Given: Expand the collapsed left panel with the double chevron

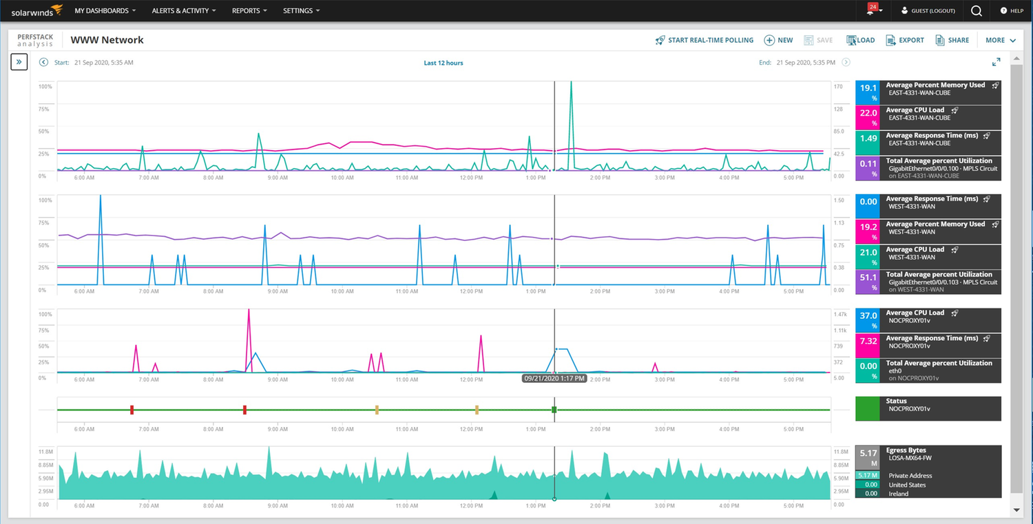Looking at the screenshot, I should [x=19, y=61].
